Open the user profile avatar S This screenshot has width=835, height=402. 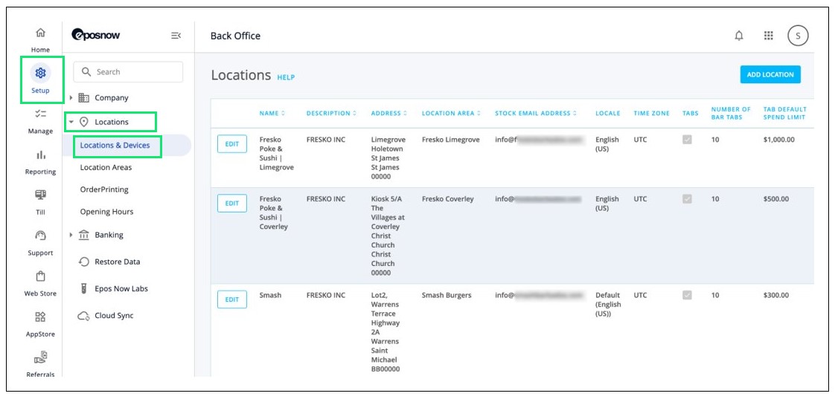798,36
